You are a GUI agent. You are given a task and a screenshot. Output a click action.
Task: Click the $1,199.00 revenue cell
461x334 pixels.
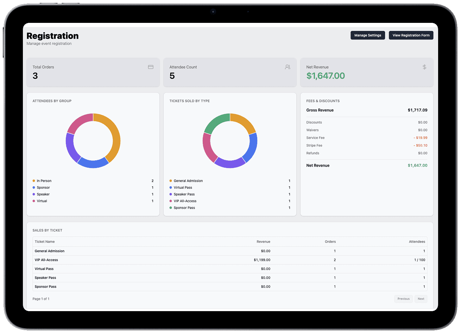click(x=262, y=260)
